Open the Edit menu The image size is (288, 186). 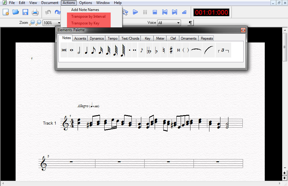coord(22,3)
